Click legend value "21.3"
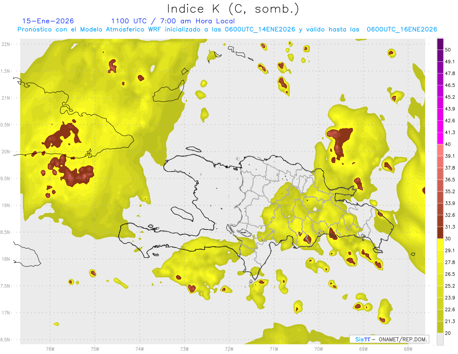The height and width of the screenshot is (354, 458). point(450,321)
